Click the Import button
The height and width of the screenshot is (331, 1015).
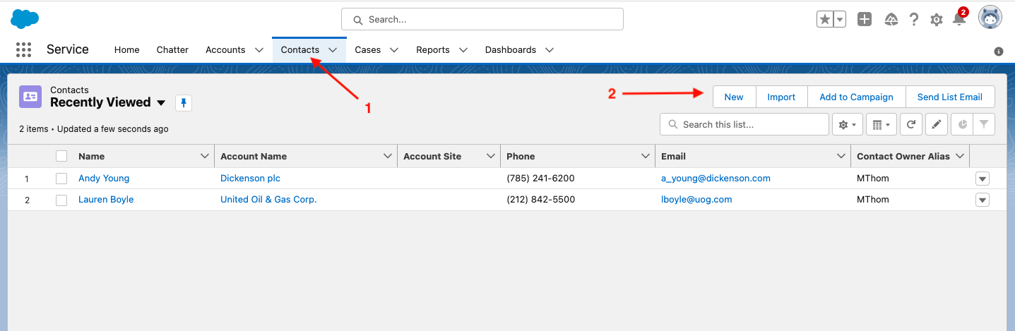click(781, 97)
